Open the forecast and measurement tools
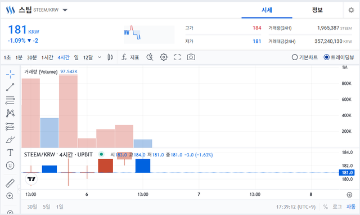This screenshot has width=360, height=215. coord(10,126)
